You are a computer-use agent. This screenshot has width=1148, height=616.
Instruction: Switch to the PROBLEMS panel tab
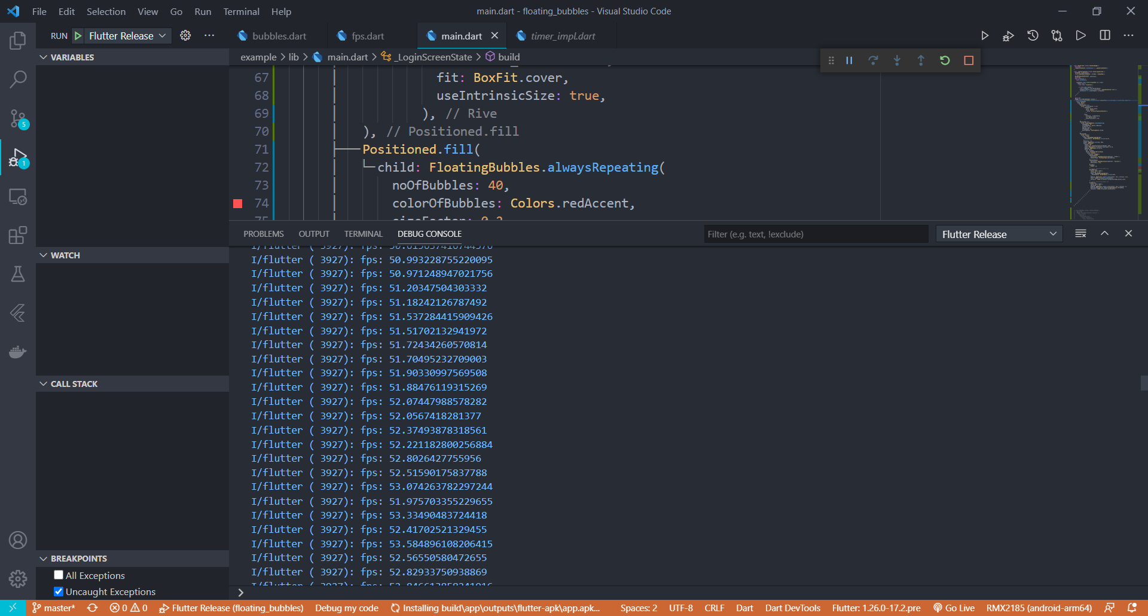pos(264,234)
